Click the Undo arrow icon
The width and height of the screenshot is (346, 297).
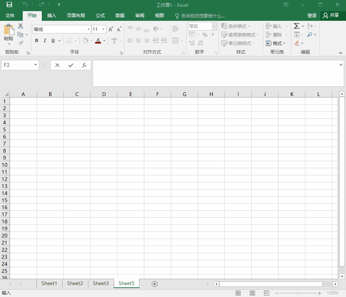(25, 4)
